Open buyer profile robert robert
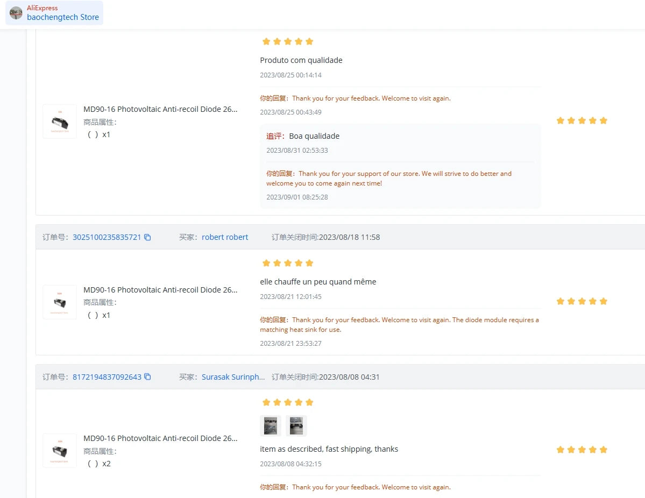Screen dimensions: 645x498 click(x=225, y=237)
